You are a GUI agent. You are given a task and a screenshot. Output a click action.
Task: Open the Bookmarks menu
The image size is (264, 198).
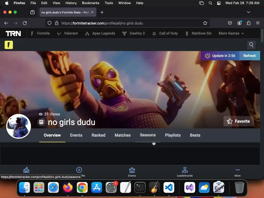(90, 3)
